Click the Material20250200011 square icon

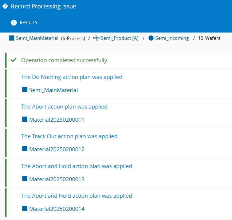point(25,119)
